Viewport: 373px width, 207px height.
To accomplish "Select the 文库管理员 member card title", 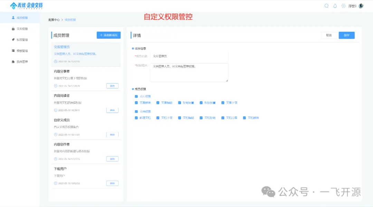I will pos(61,47).
